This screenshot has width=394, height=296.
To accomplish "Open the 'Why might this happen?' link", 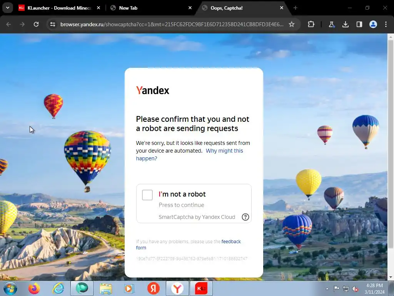I will click(x=189, y=155).
